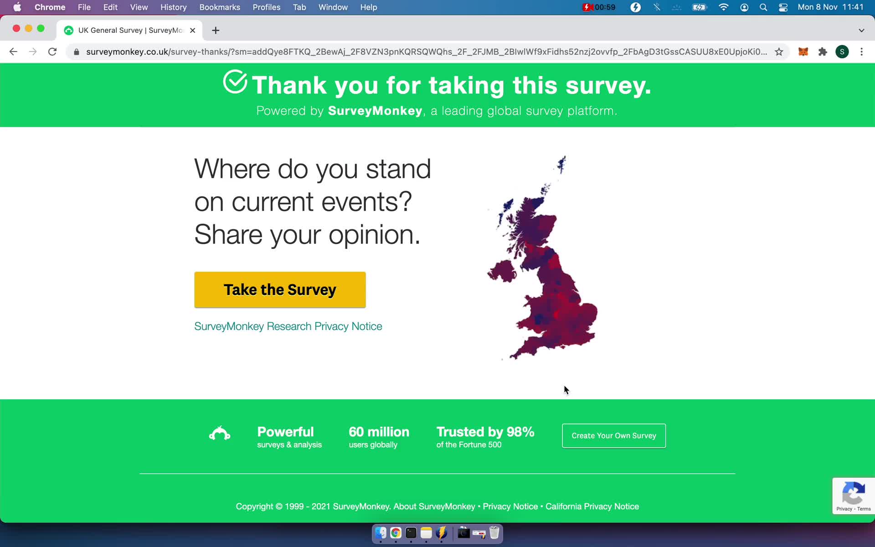Open the SurveyMonkey Research Privacy Notice link

point(287,326)
